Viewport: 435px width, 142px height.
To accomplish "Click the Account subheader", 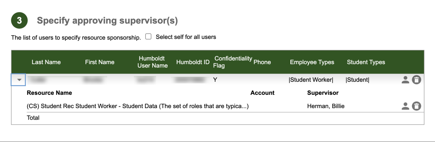I will click(x=262, y=93).
